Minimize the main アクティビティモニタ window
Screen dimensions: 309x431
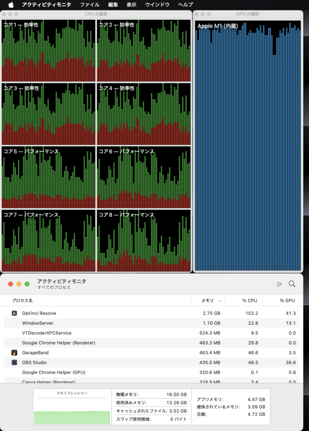click(19, 284)
